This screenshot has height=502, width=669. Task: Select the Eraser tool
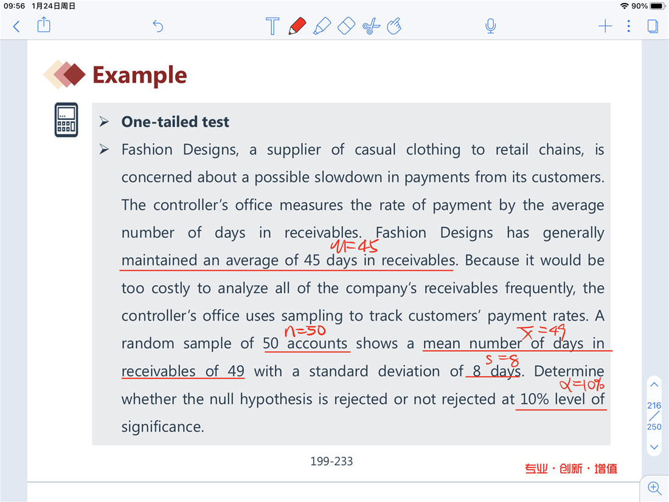coord(346,26)
